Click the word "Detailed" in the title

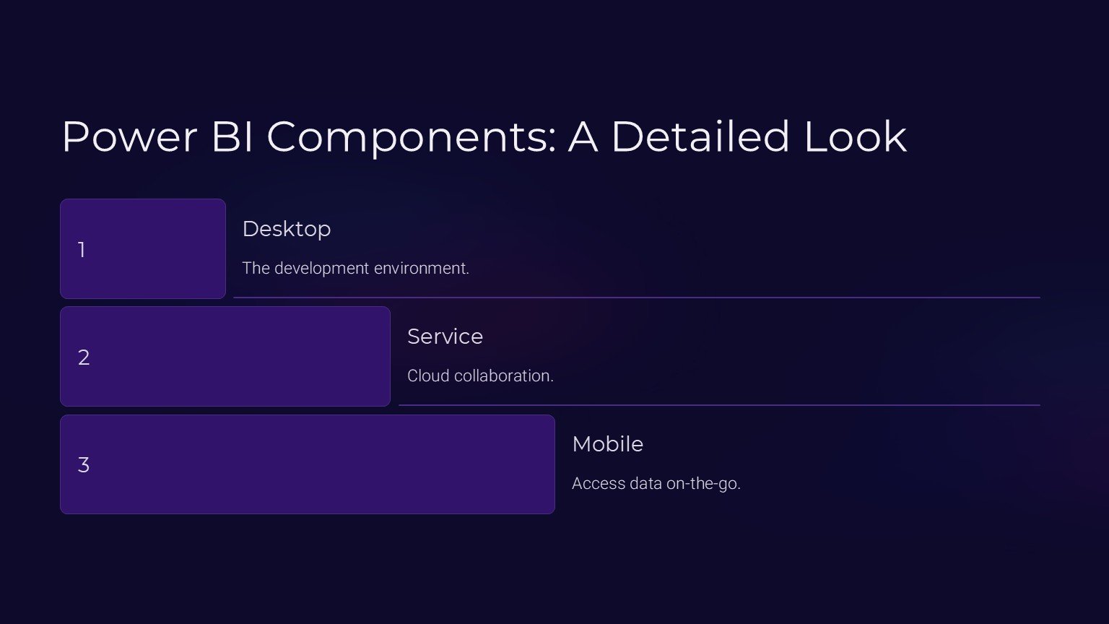click(700, 136)
